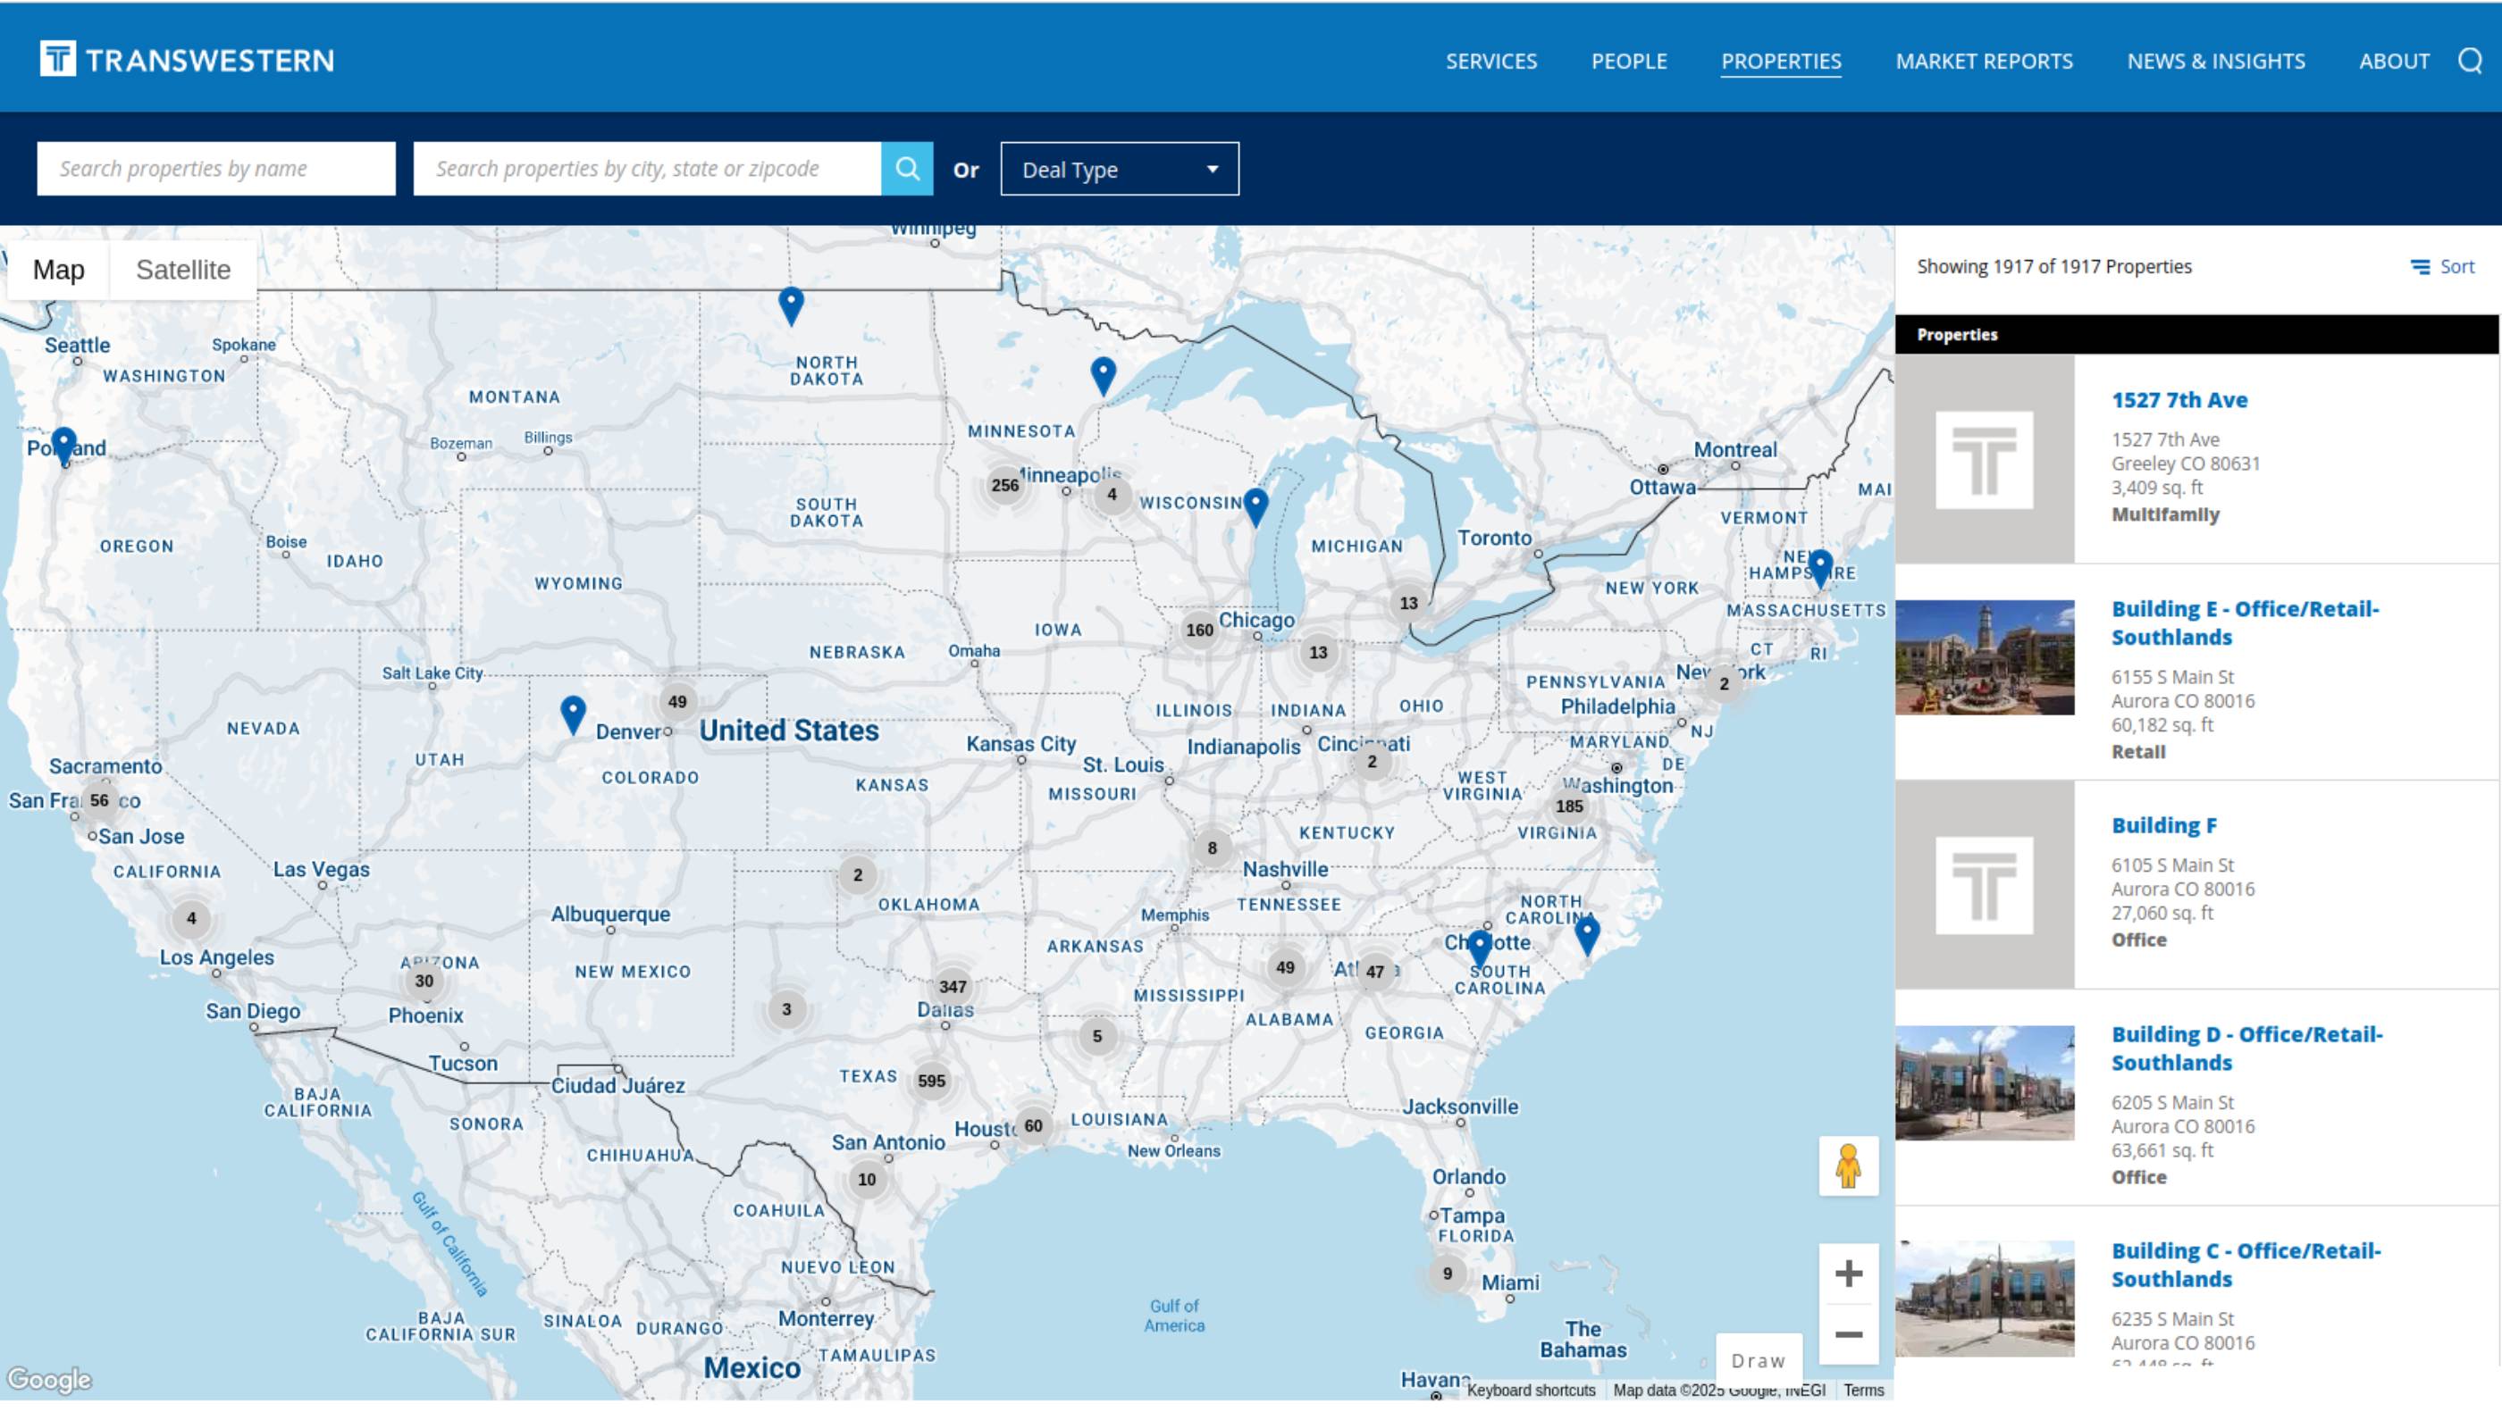This screenshot has width=2502, height=1412.
Task: Select the Charlotte map pin
Action: pos(1479,948)
